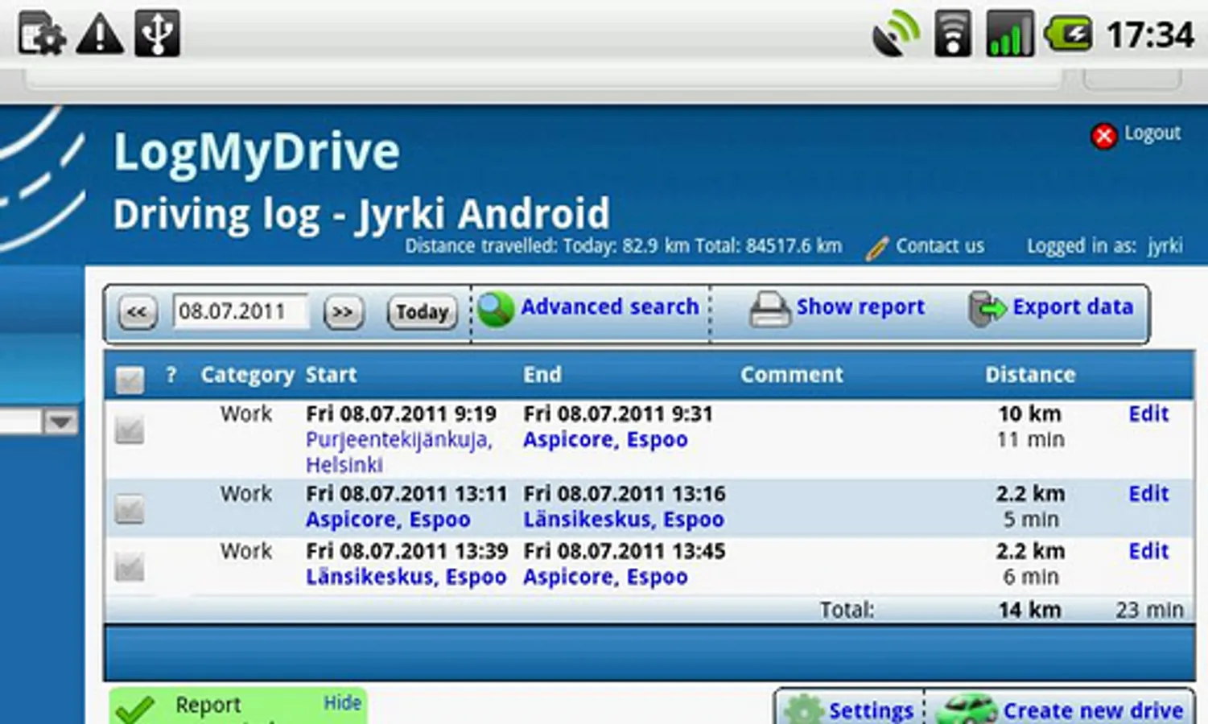Open Länsikeskus, Espoo end location at 13:16
The image size is (1208, 724).
click(624, 519)
